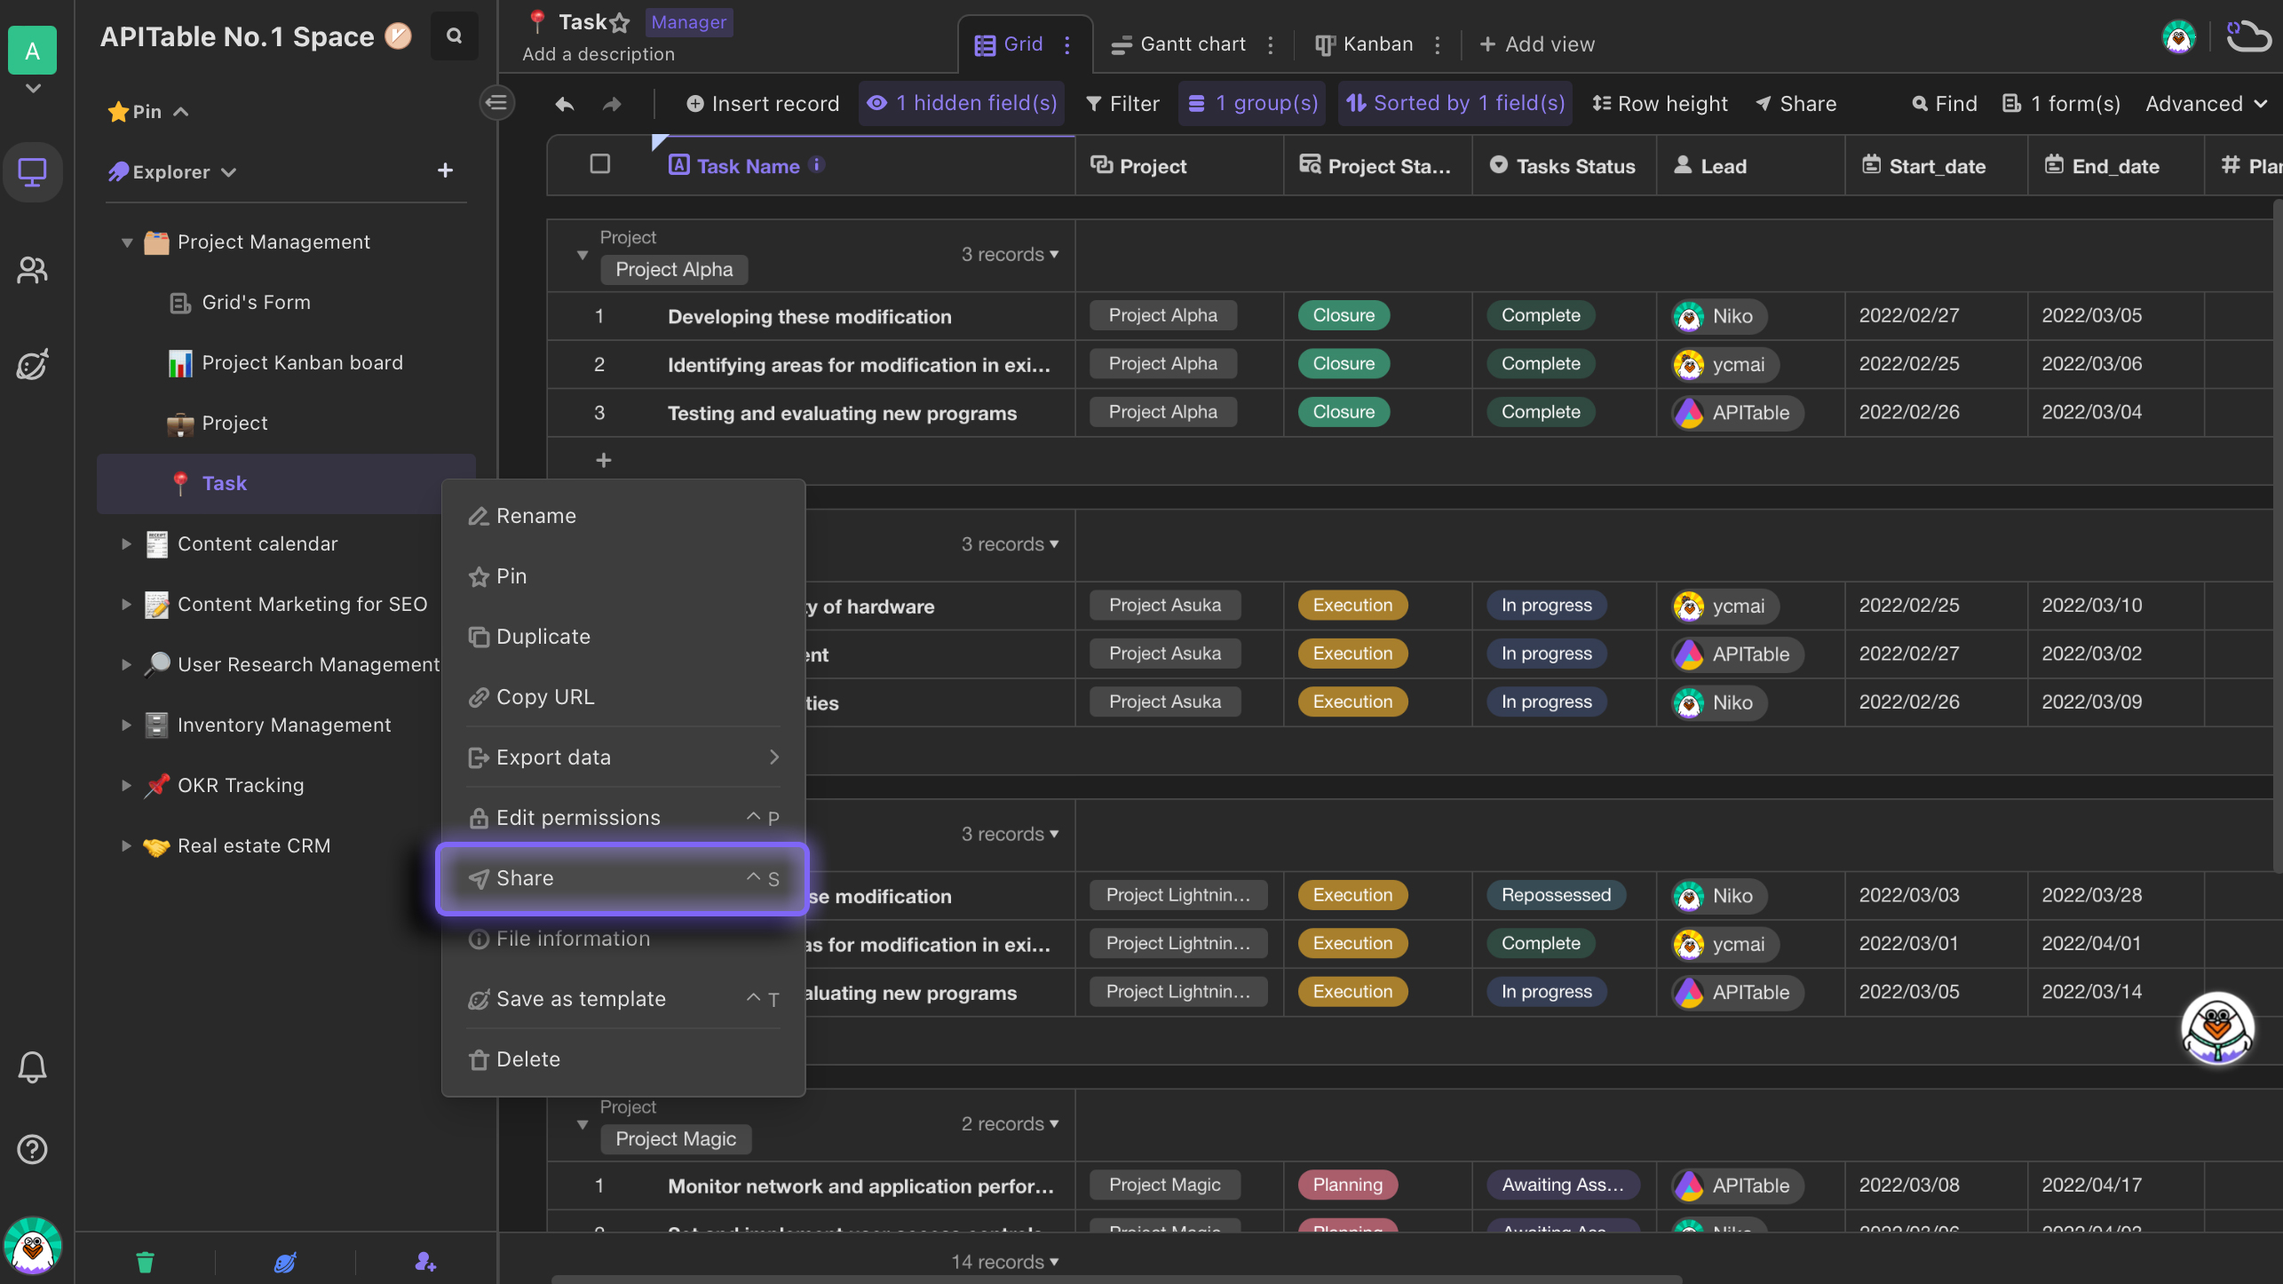The image size is (2283, 1284).
Task: Open Row height options
Action: [x=1660, y=104]
